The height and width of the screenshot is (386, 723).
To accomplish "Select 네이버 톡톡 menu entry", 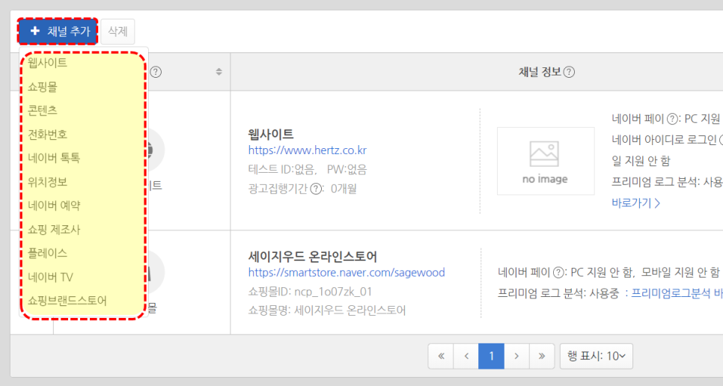I will tap(54, 158).
